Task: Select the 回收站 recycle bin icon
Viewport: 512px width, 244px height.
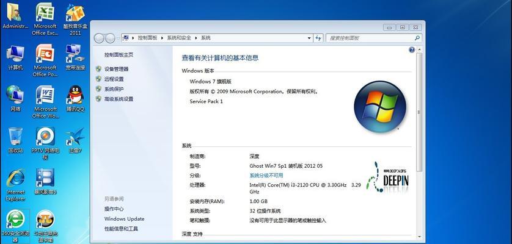Action: 15,140
